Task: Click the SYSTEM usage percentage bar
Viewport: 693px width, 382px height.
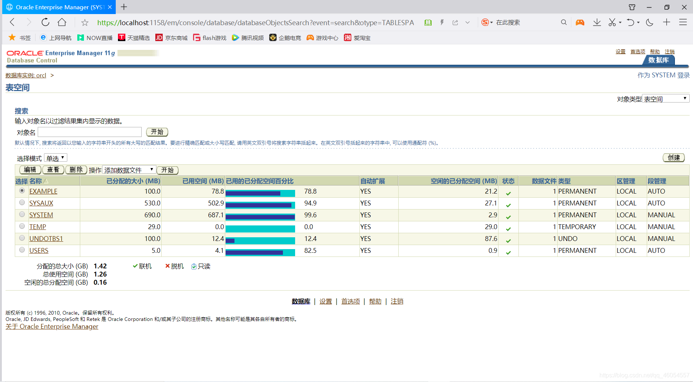Action: 260,217
